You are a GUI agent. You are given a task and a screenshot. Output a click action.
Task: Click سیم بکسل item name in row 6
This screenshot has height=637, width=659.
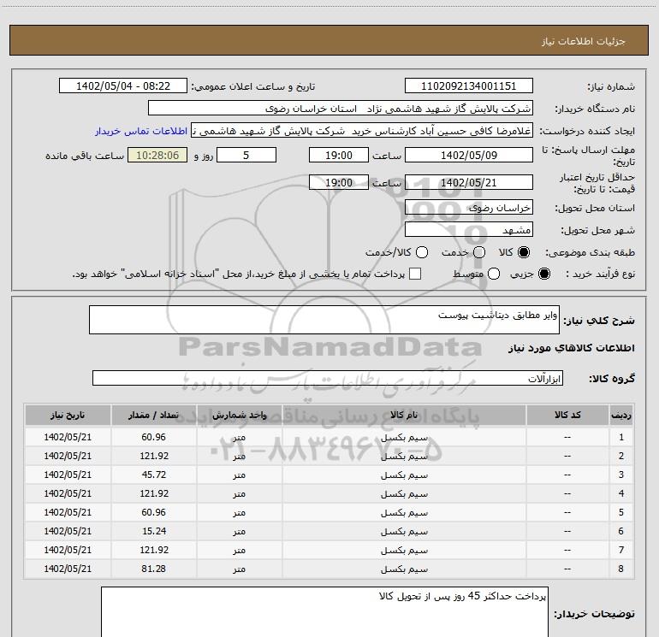[404, 532]
